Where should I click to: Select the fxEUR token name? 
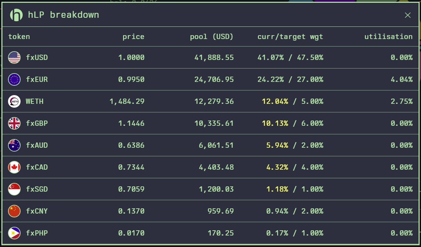click(37, 79)
